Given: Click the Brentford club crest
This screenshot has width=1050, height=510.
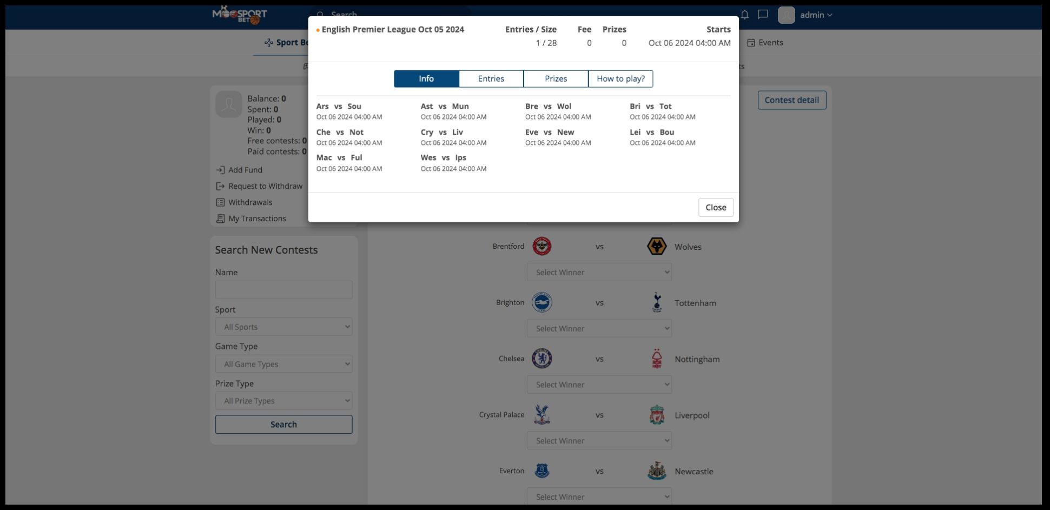Looking at the screenshot, I should point(541,246).
